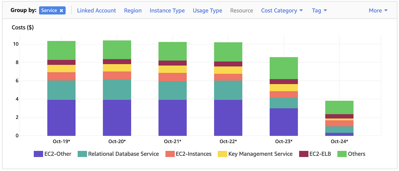This screenshot has height=171, width=399.
Task: Click the Oct-24* axis label
Action: (x=339, y=141)
